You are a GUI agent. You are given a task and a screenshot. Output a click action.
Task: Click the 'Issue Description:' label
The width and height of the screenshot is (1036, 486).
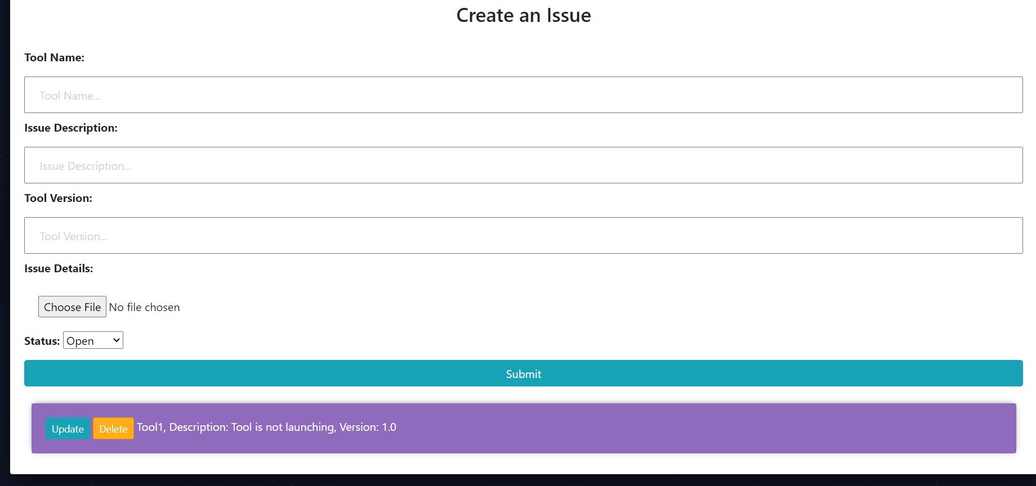[x=70, y=128]
